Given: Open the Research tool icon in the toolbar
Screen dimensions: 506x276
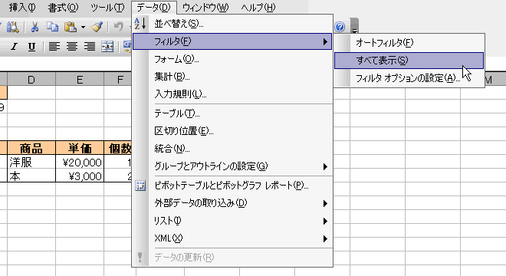Looking at the screenshot, I should tap(12, 27).
